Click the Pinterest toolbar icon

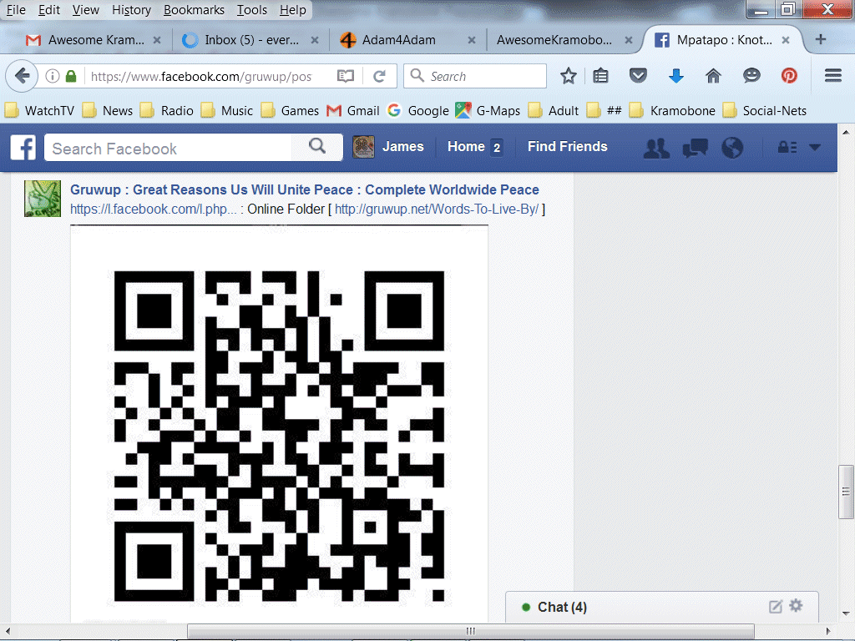pos(789,76)
